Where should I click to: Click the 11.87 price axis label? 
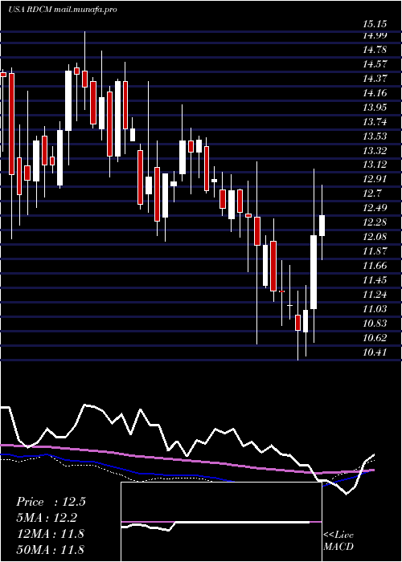pyautogui.click(x=375, y=250)
